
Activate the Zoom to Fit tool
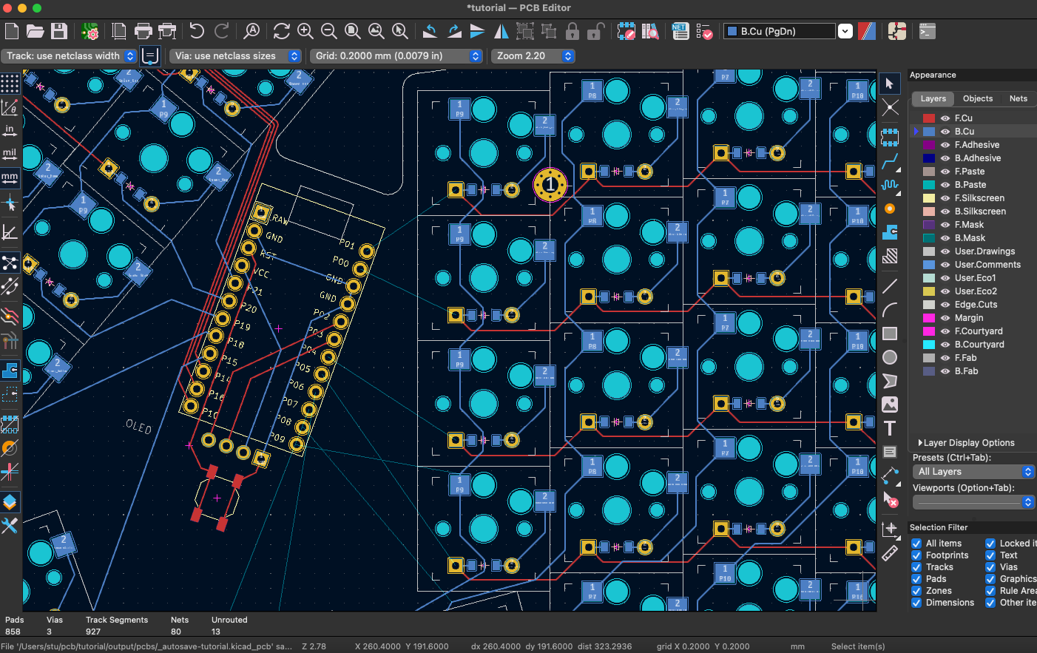353,31
